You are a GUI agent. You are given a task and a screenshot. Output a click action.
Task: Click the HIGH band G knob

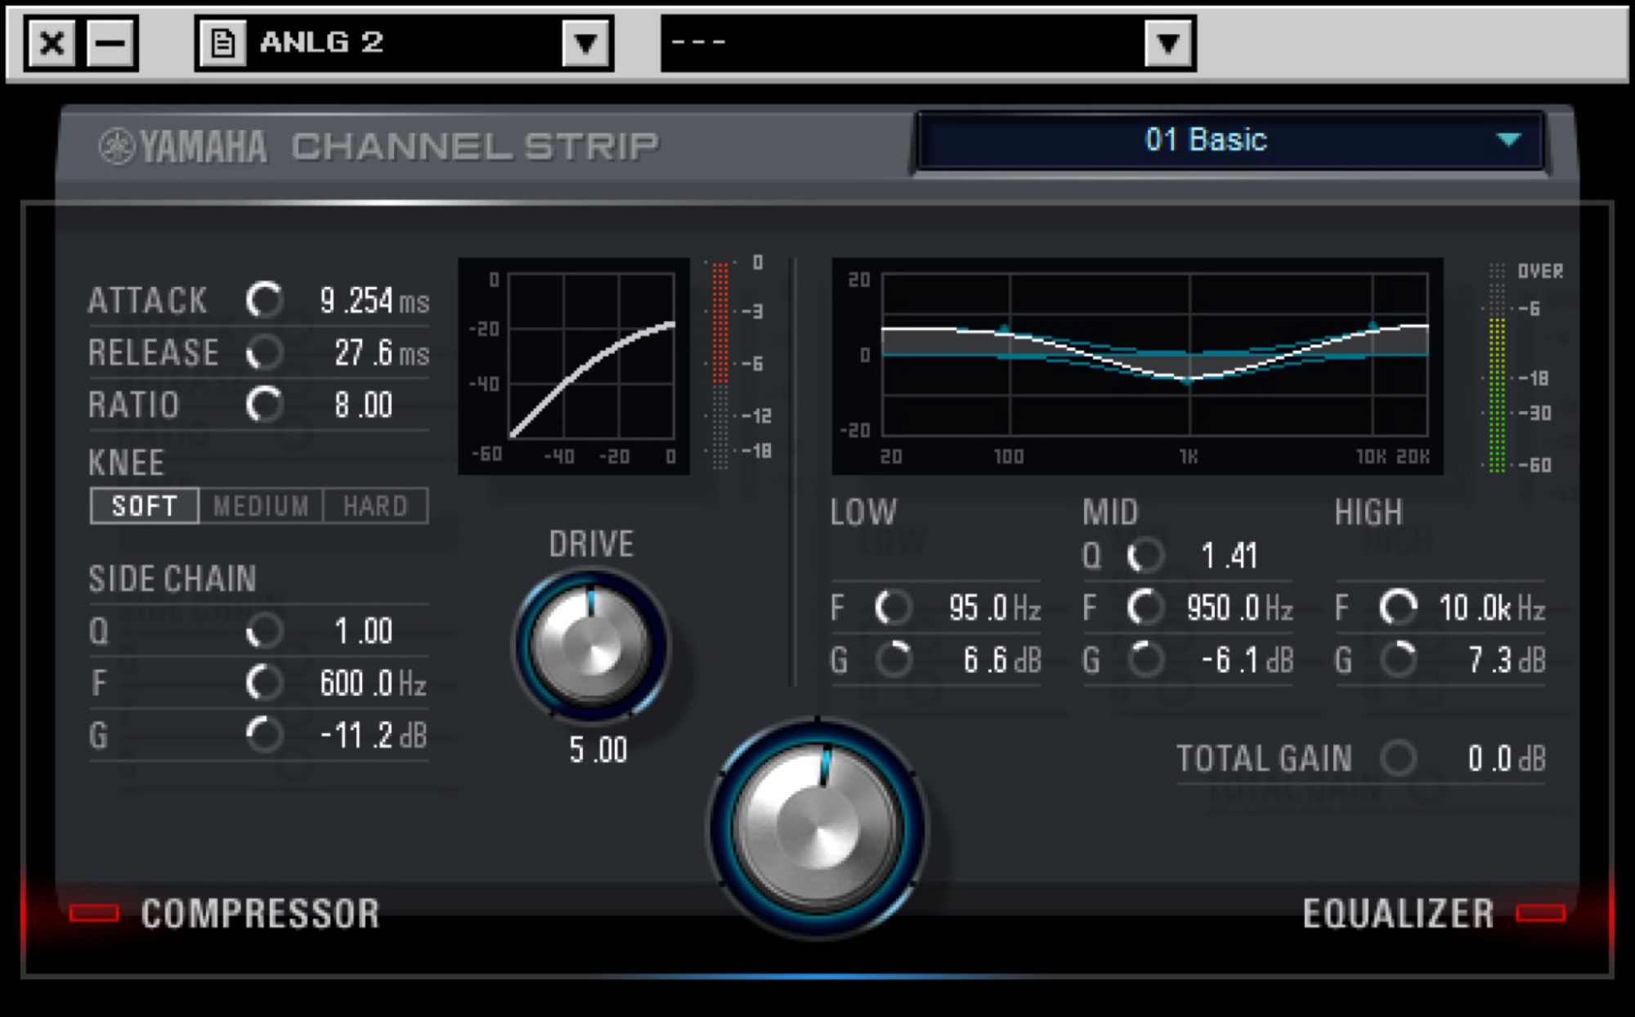click(x=1398, y=660)
